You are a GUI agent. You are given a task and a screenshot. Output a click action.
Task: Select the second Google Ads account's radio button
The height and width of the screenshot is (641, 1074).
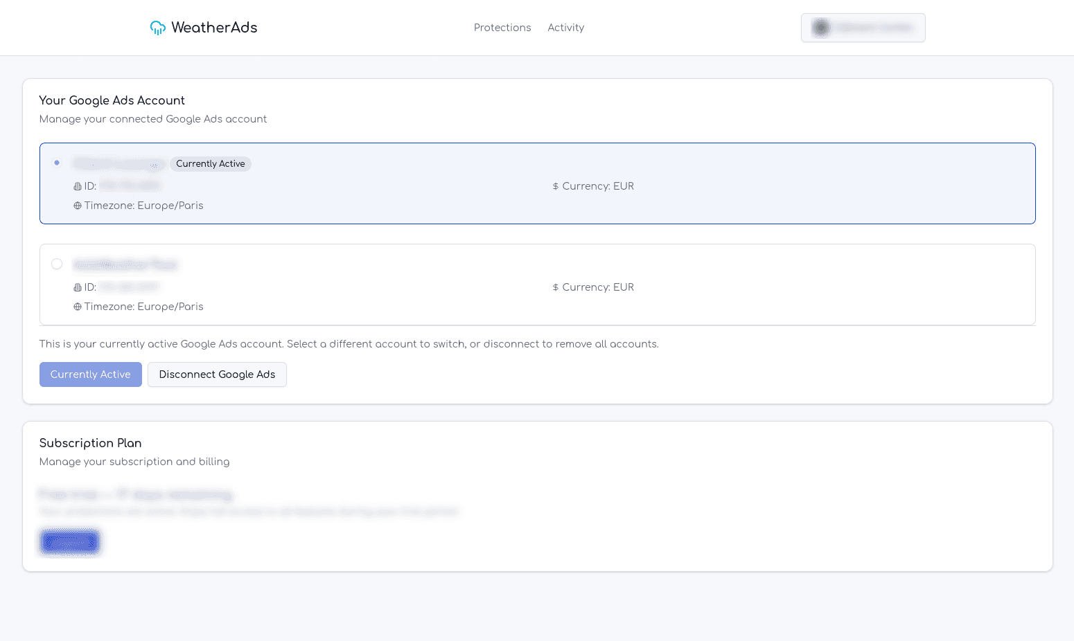(57, 264)
